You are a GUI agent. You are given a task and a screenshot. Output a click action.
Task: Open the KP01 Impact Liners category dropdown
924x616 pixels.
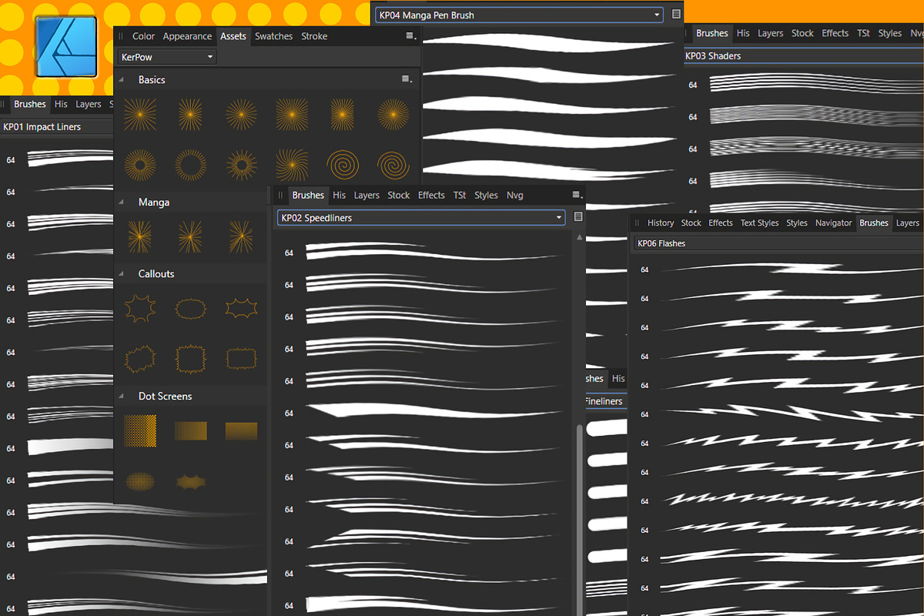[57, 127]
